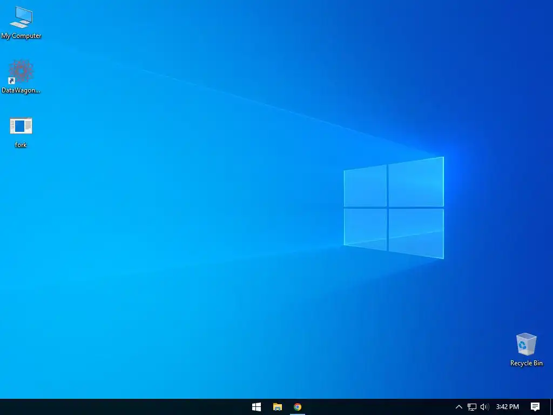Open Google Chrome from the taskbar
The width and height of the screenshot is (553, 415).
(x=298, y=407)
